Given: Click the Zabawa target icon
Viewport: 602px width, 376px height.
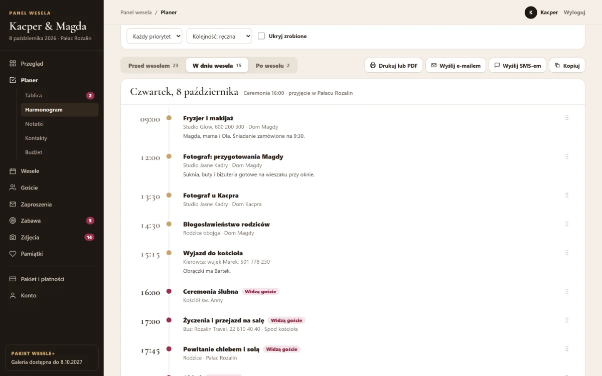Looking at the screenshot, I should click(13, 221).
